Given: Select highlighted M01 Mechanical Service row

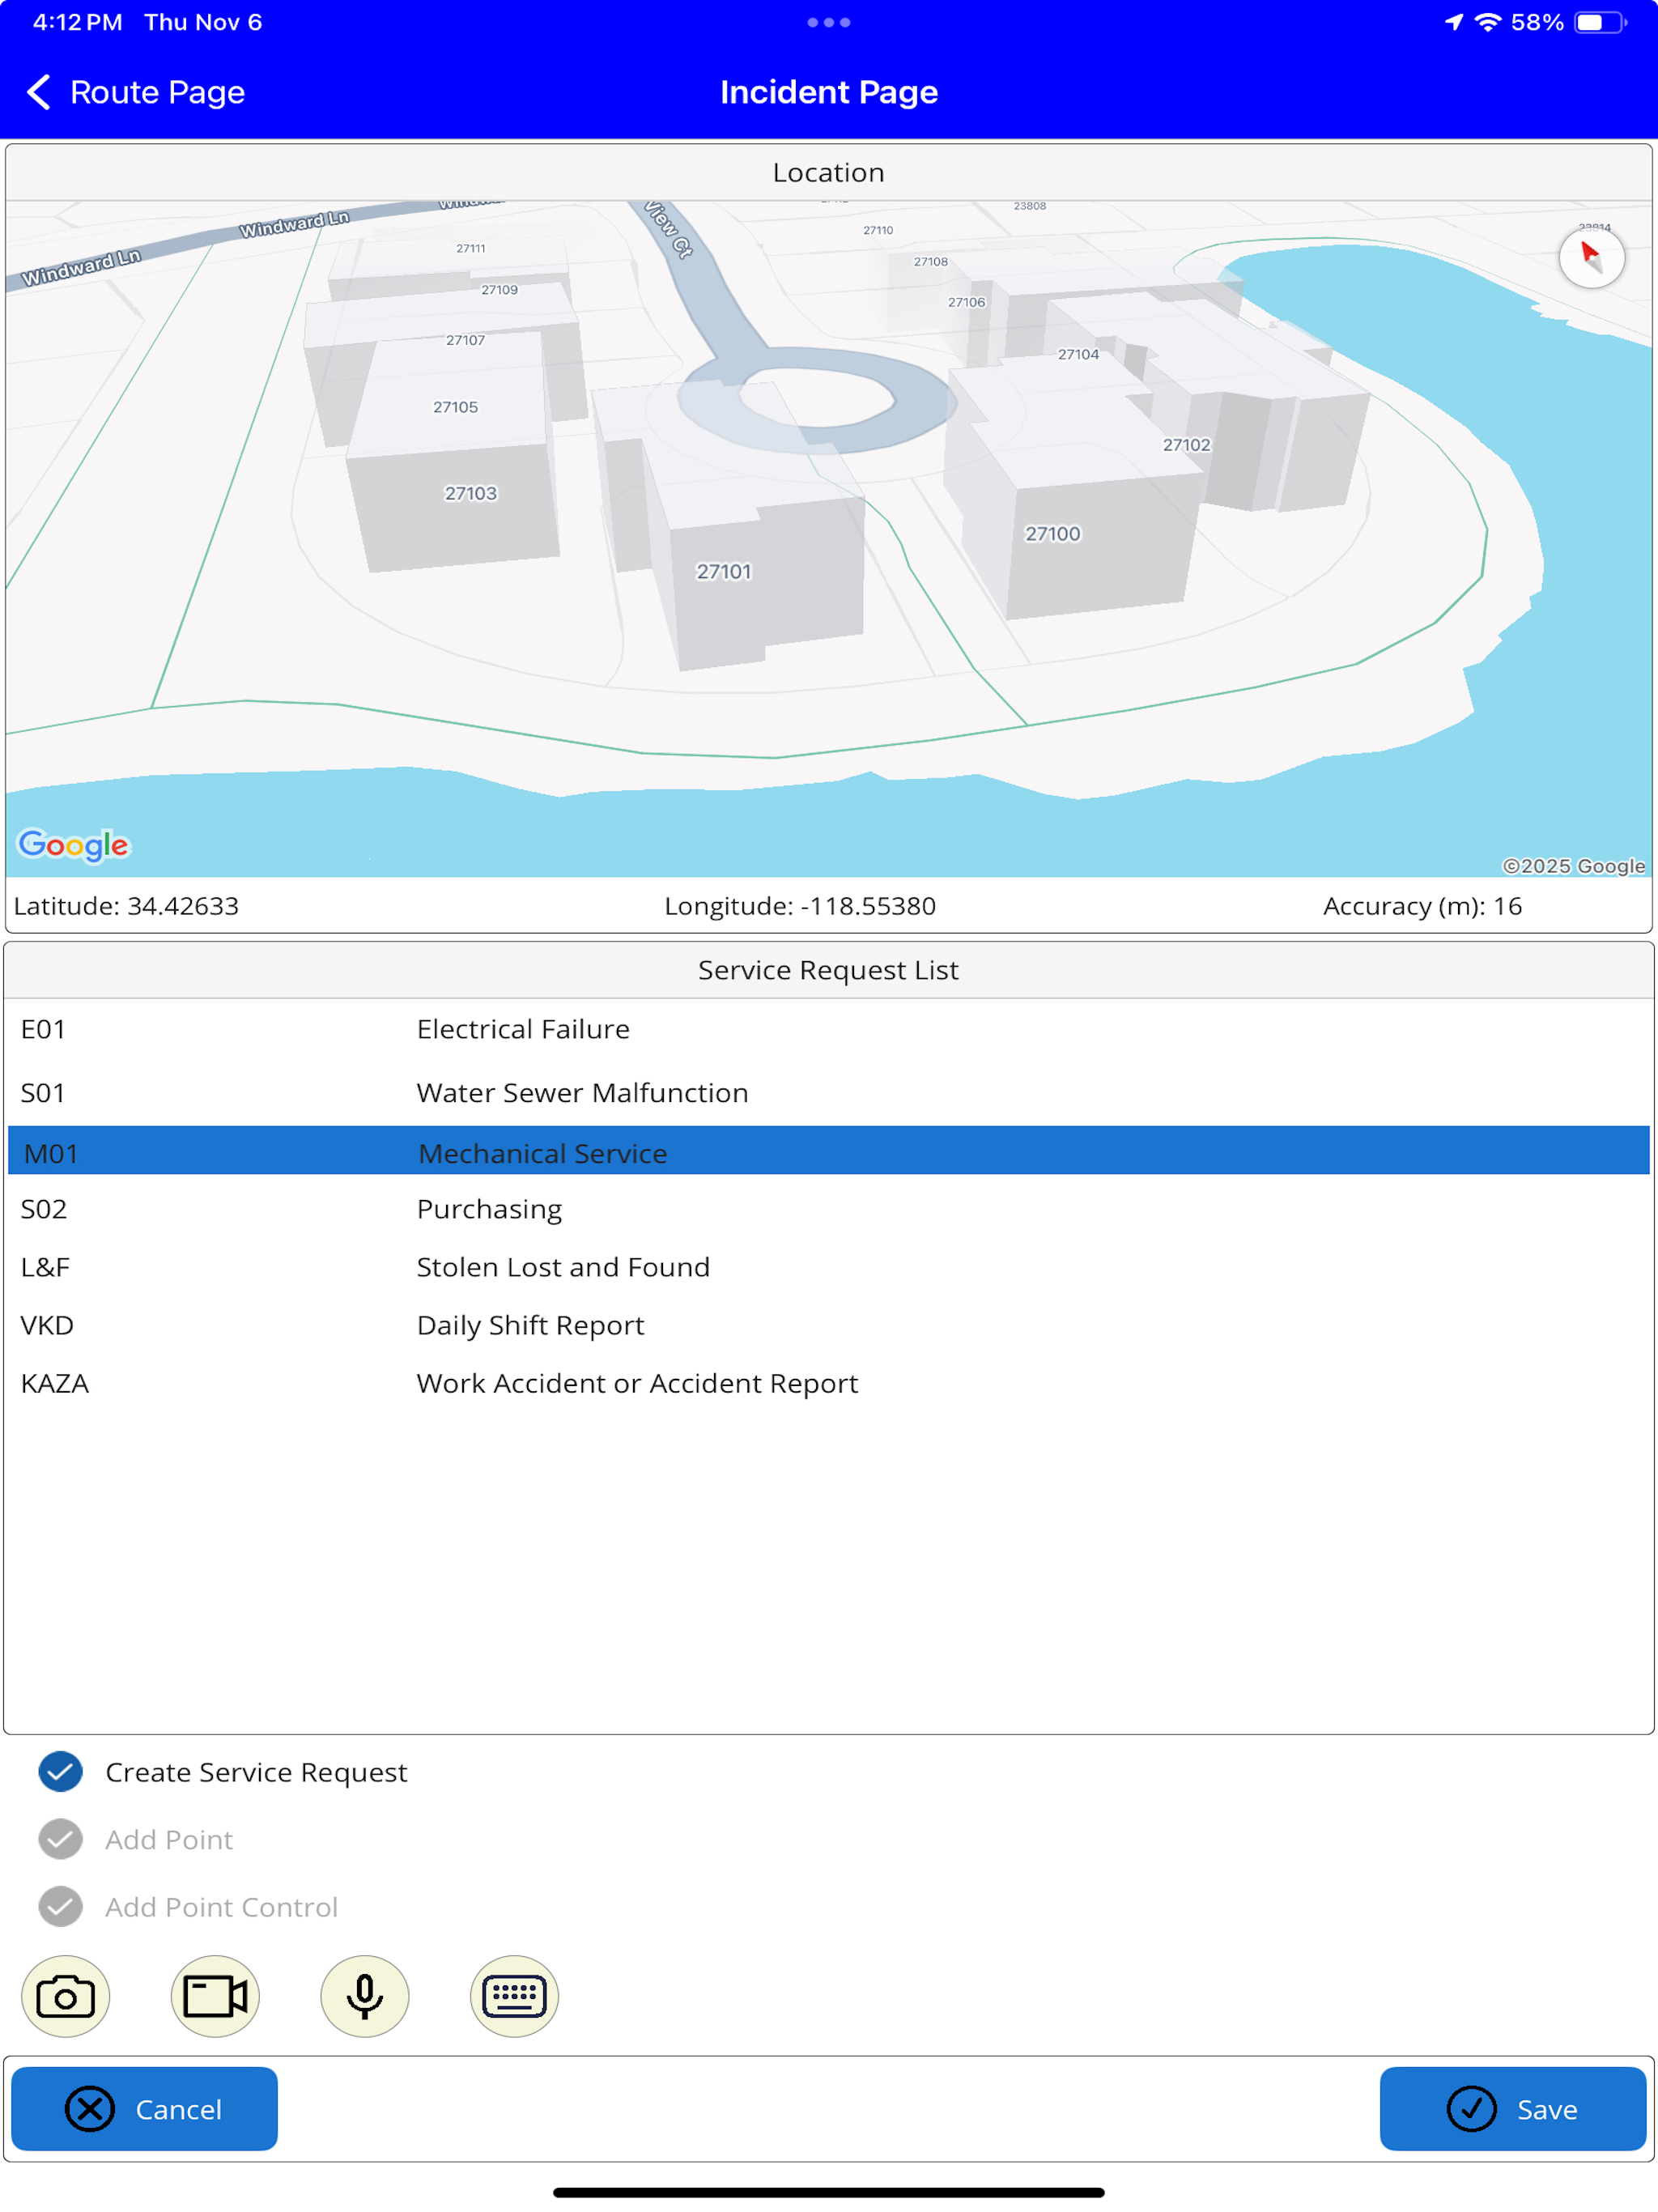Looking at the screenshot, I should (829, 1151).
